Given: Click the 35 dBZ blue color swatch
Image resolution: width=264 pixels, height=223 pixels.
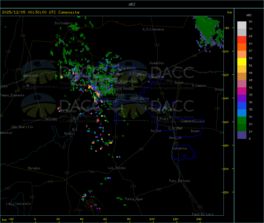Looking at the screenshot, I should (x=242, y=113).
